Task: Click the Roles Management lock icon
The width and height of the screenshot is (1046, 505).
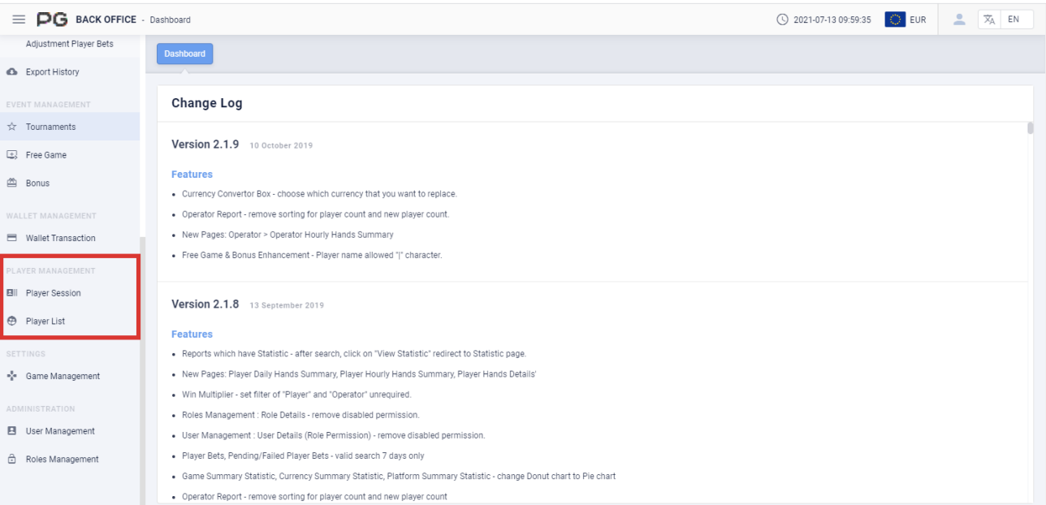Action: coord(12,460)
